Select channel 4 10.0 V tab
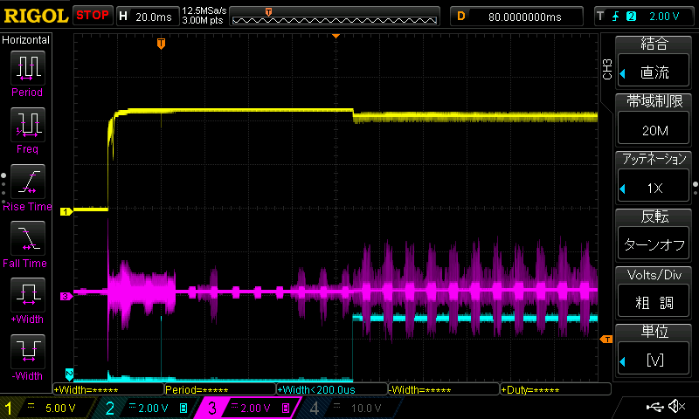 (350, 408)
